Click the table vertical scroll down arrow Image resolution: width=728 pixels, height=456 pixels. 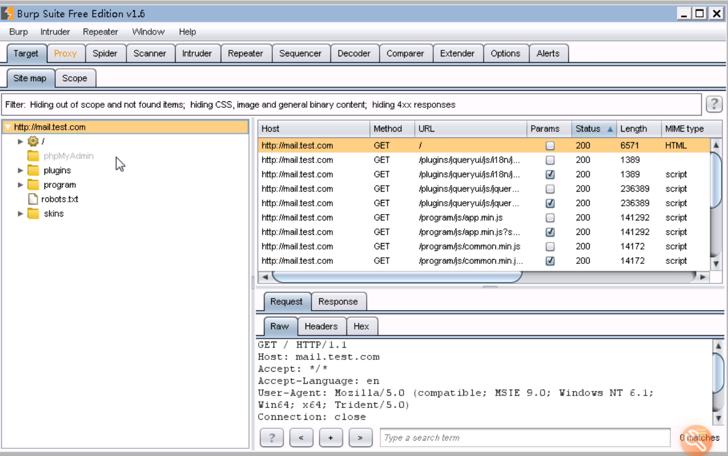(716, 263)
